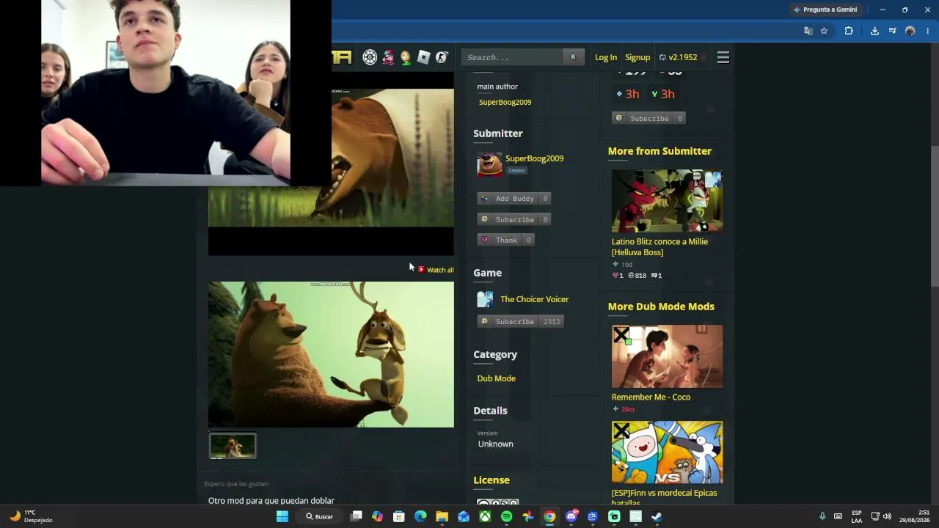The image size is (939, 528).
Task: Open File Explorer from the taskbar
Action: (442, 516)
